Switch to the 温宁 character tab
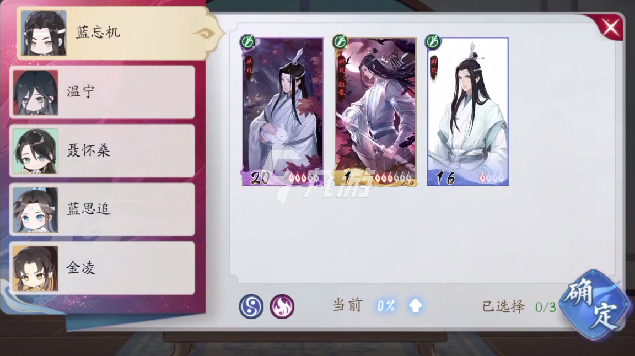 102,92
